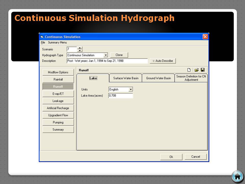The width and height of the screenshot is (245, 184).
Task: Click the Save disk icon in Runoff header
Action: pos(203,70)
